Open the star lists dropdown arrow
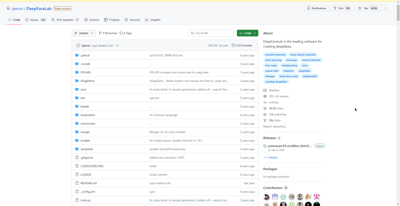 pos(385,8)
